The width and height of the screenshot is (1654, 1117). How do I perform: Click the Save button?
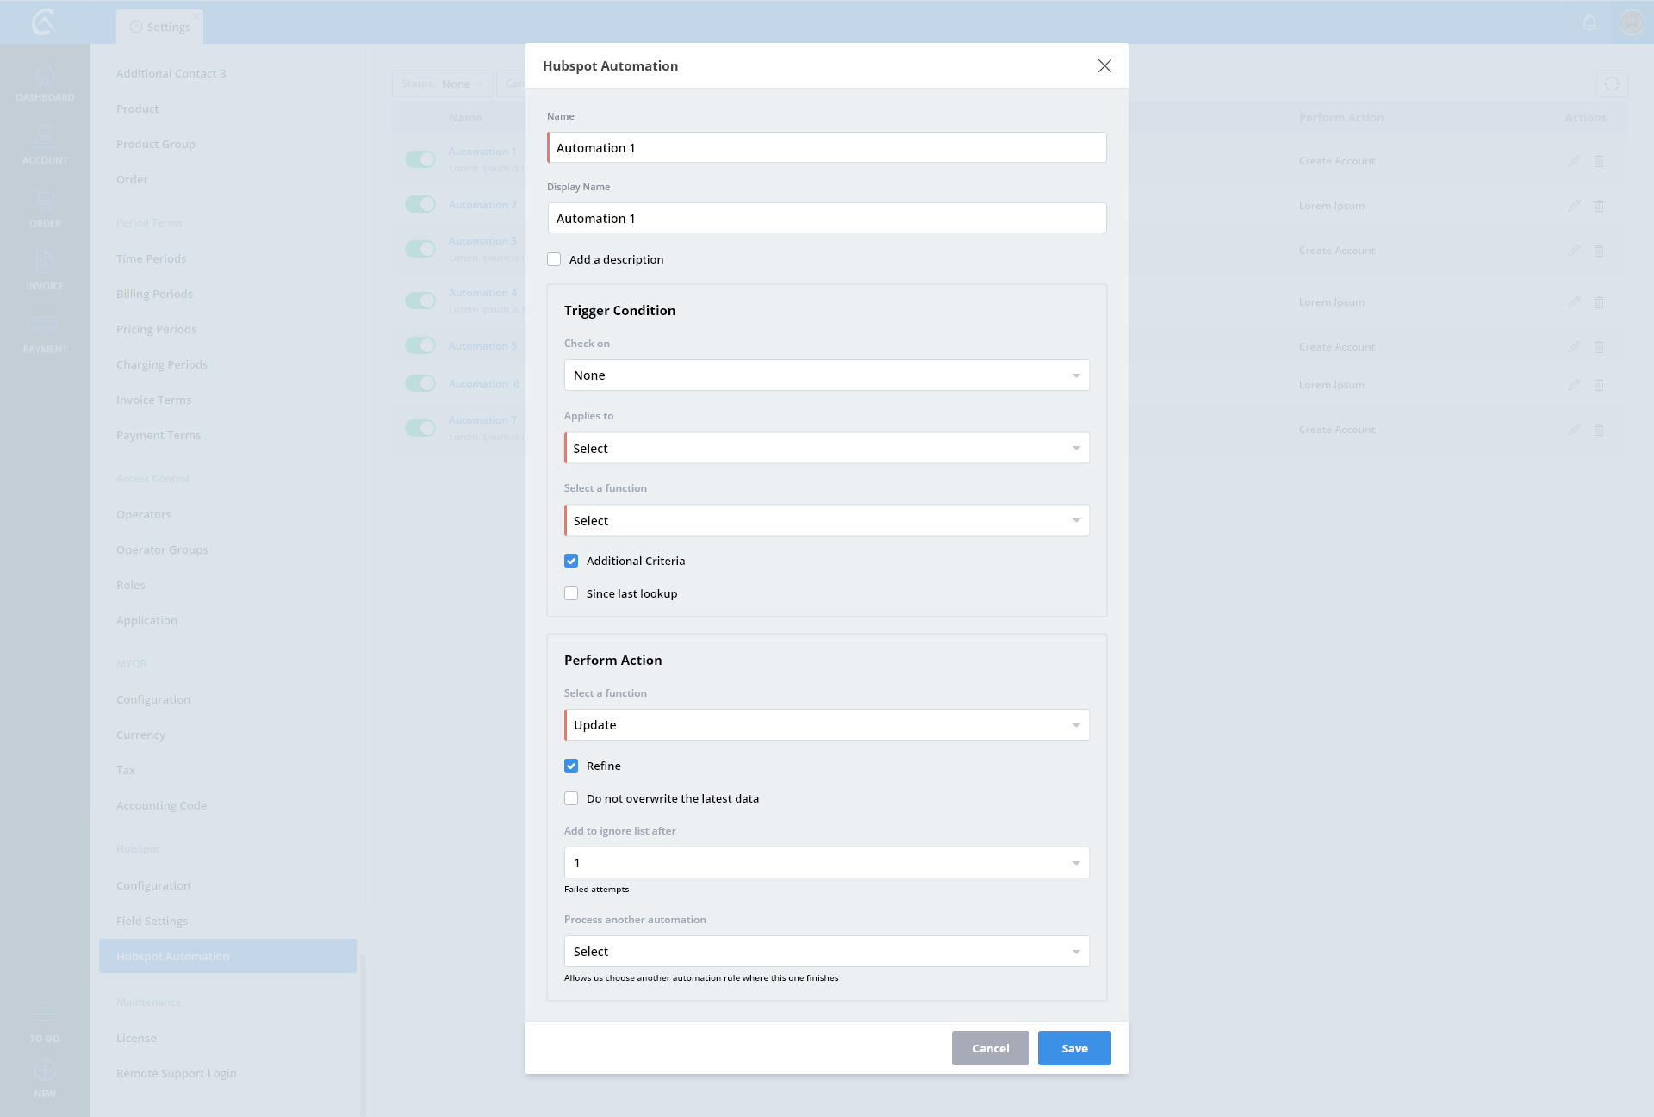click(1074, 1048)
